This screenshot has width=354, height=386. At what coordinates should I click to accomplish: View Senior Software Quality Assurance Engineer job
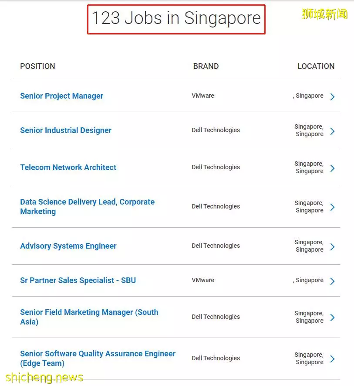pos(98,359)
